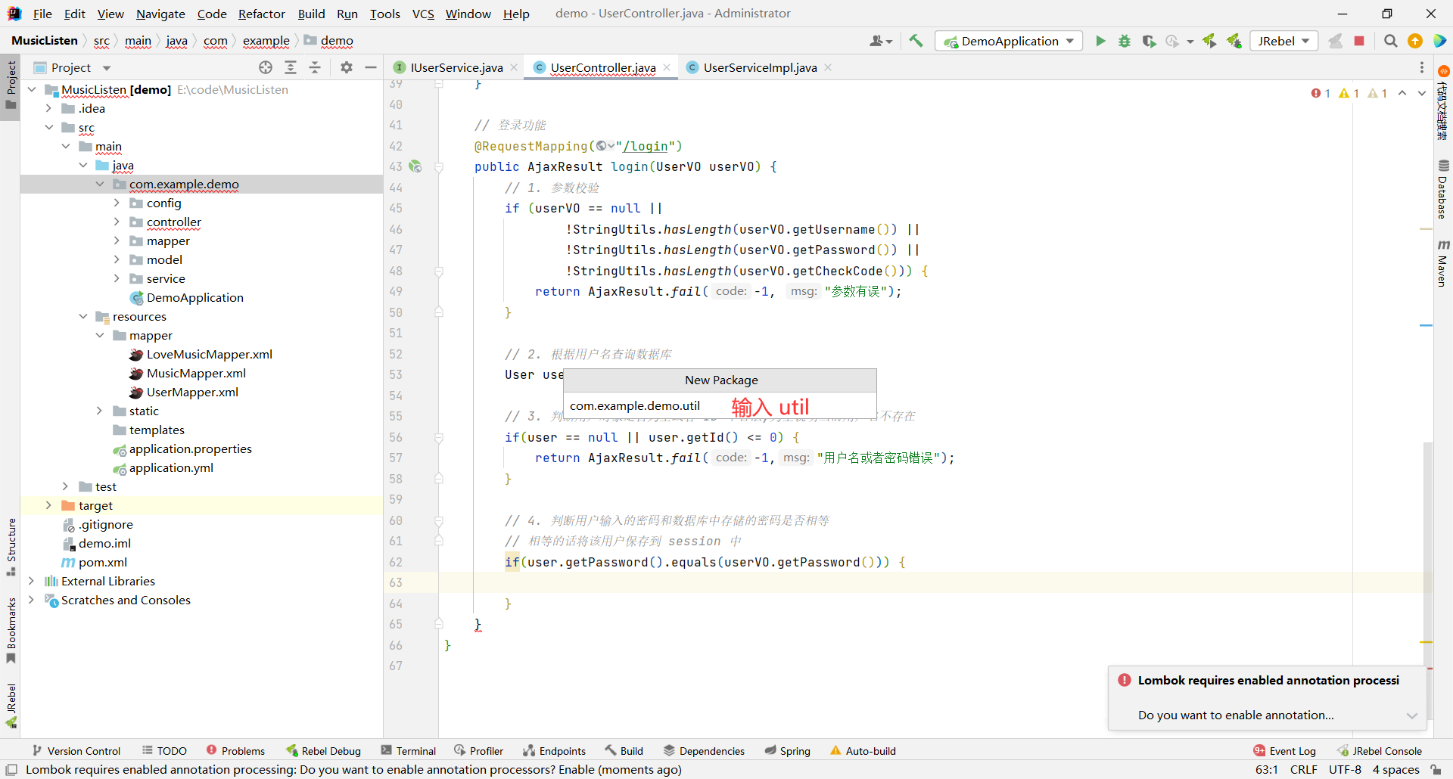This screenshot has width=1453, height=779.
Task: Open Project panel gear options
Action: (347, 67)
